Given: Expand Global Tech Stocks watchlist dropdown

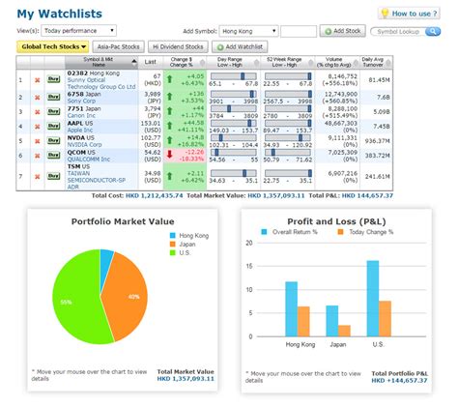Looking at the screenshot, I should 52,46.
